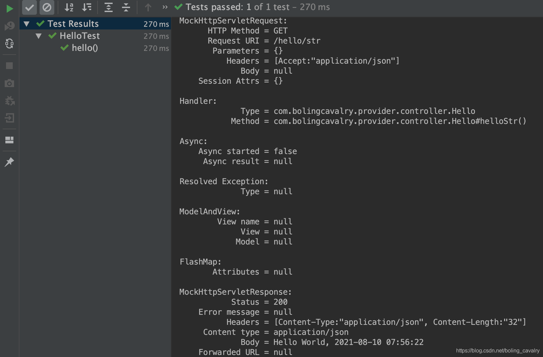
Task: Click the green Run tests button
Action: (9, 8)
